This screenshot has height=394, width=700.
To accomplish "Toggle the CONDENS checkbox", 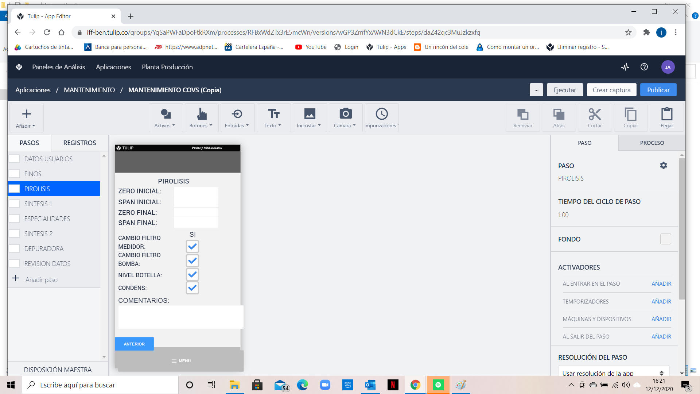I will [x=192, y=288].
